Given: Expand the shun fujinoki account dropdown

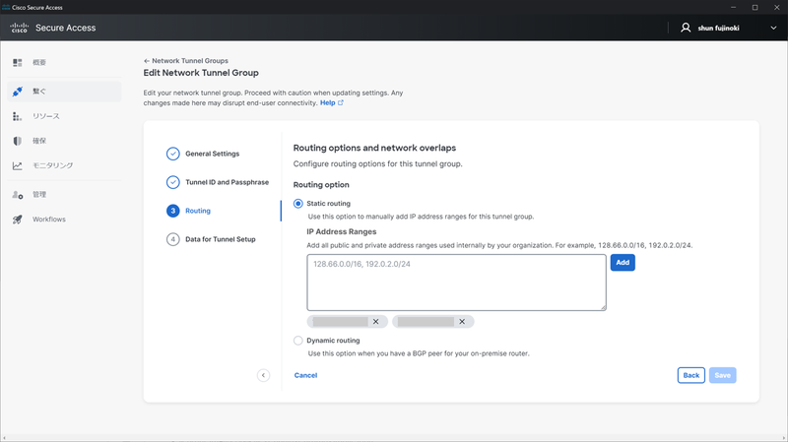Looking at the screenshot, I should (x=773, y=29).
